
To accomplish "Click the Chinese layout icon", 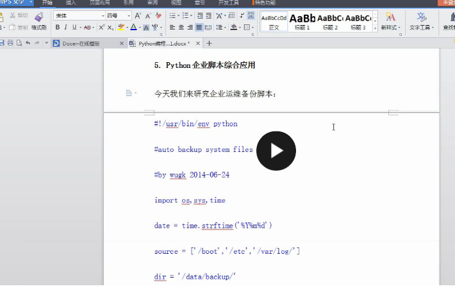I will pos(219,15).
